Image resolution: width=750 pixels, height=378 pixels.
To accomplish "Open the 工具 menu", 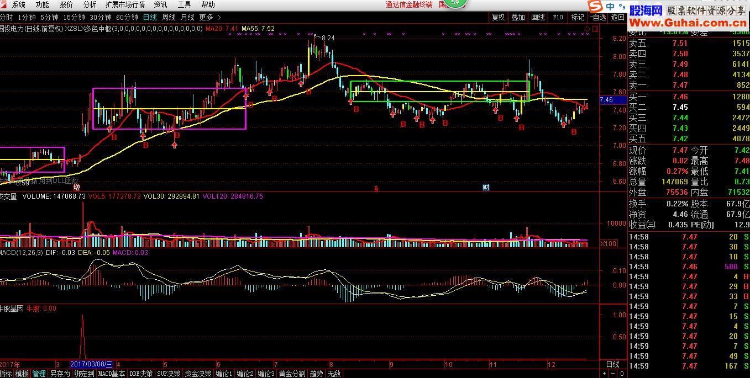I will [184, 4].
